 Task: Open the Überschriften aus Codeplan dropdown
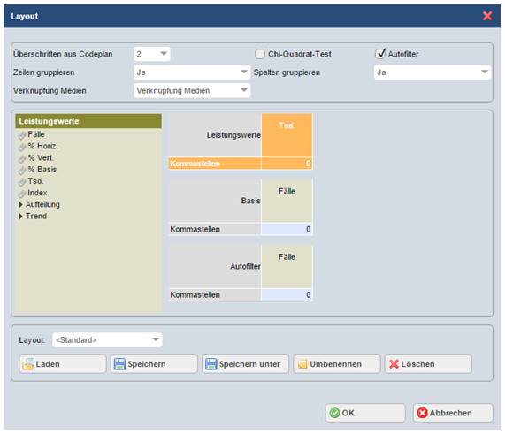(152, 54)
